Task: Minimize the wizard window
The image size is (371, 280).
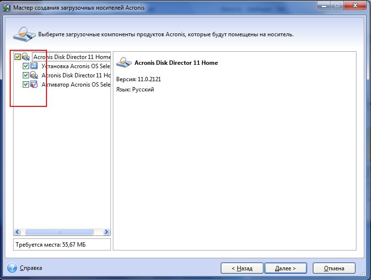Action: click(x=324, y=5)
